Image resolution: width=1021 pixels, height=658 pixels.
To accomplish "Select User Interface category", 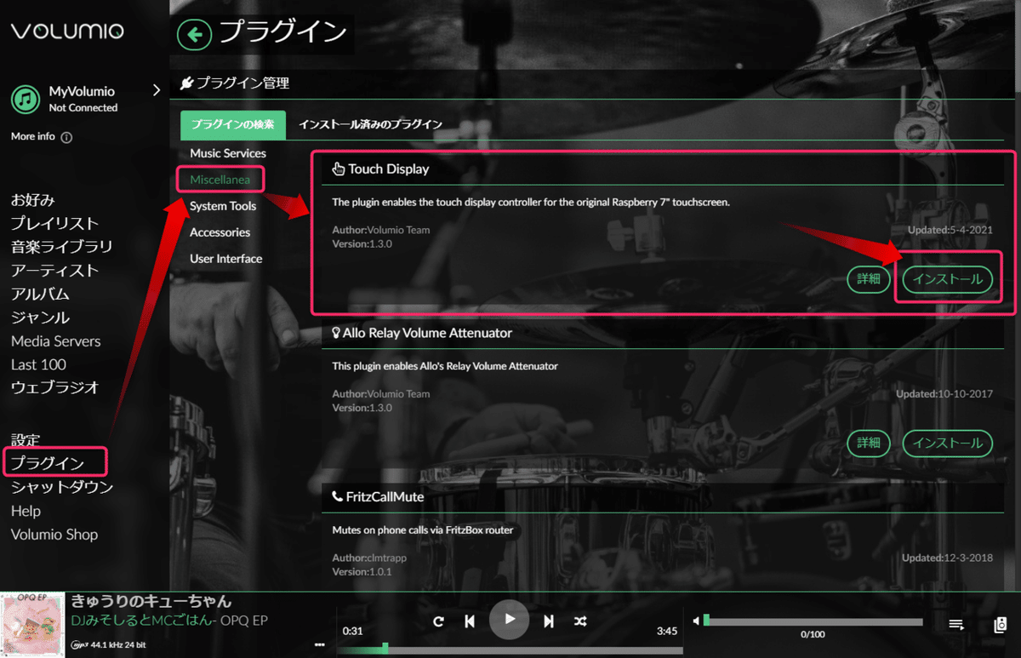I will click(226, 259).
